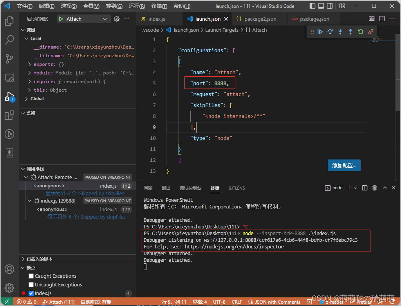Enable Uncaught Exceptions breakpoint
This screenshot has width=401, height=306.
click(31, 285)
